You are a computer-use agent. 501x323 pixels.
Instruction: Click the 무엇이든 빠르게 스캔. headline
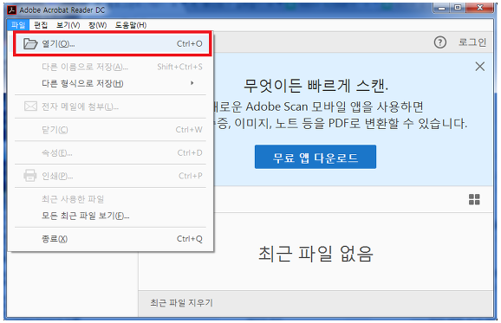316,86
